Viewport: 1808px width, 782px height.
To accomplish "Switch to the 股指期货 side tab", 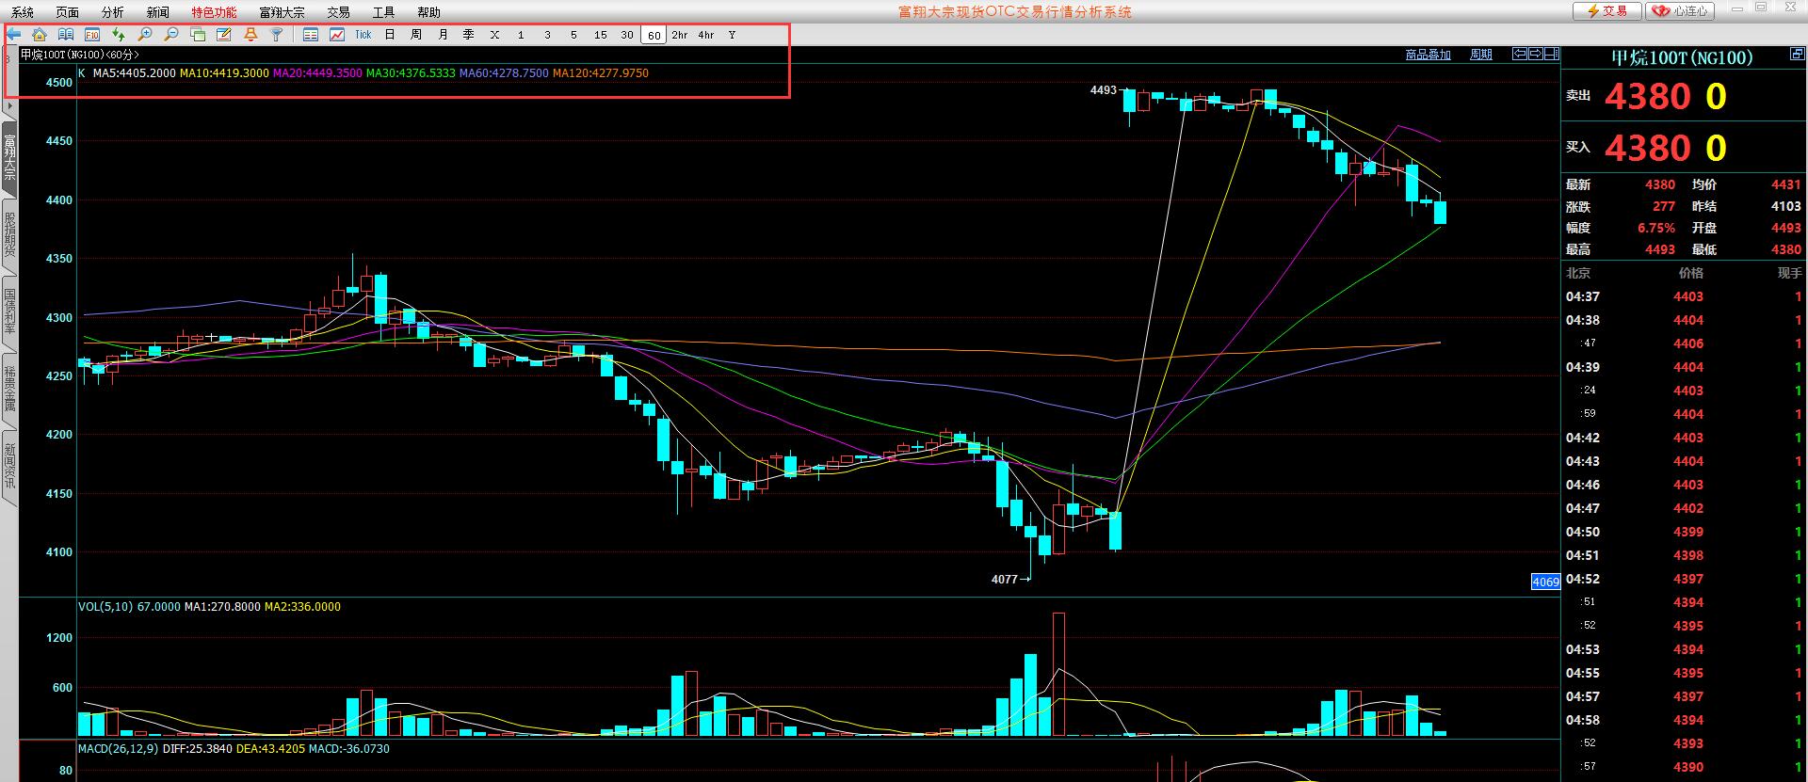I will (9, 235).
